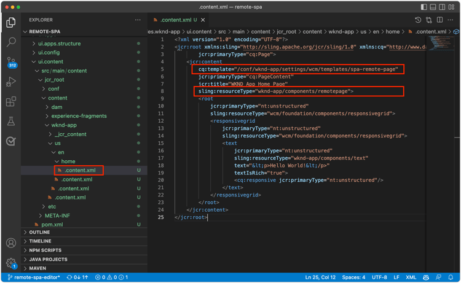Click the Accounts icon in activity bar
Viewport: 461px width, 283px height.
[x=11, y=243]
